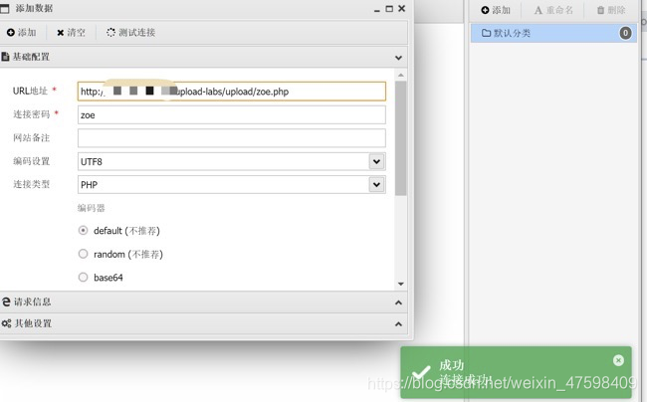Select the default encoder radio button

coord(84,231)
